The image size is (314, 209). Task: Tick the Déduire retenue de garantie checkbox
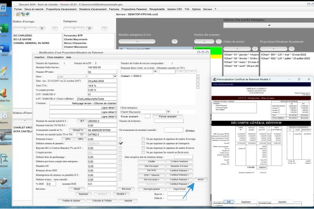(121, 143)
